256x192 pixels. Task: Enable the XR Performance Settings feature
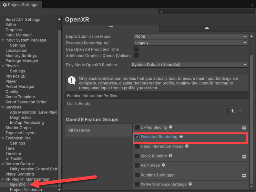(137, 184)
